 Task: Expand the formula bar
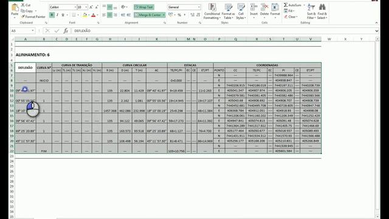[x=377, y=31]
